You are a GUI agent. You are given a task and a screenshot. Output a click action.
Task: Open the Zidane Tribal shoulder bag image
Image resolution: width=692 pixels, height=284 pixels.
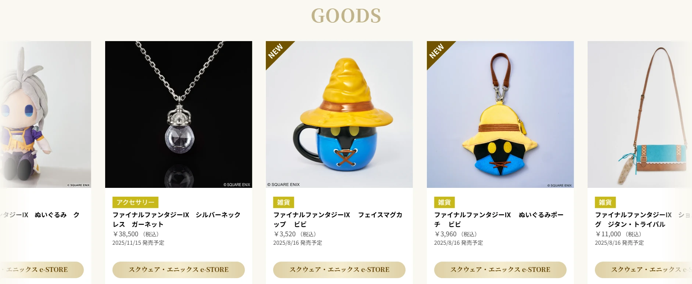(x=640, y=114)
